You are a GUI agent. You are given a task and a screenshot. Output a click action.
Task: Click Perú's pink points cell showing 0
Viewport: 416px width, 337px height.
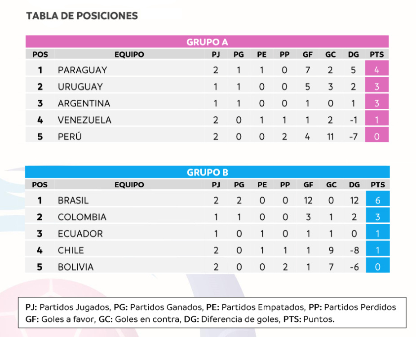coord(376,137)
